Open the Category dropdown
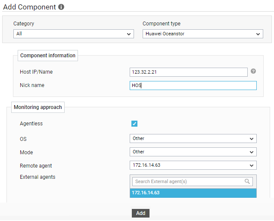Screen dimensions: 274x221 (74, 34)
